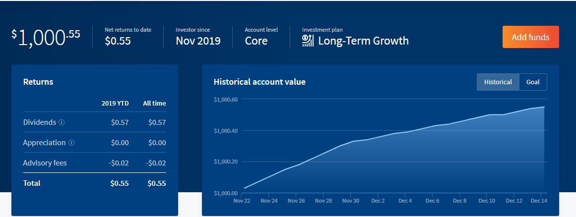Switch to the Goal chart view
The image size is (576, 217).
533,82
